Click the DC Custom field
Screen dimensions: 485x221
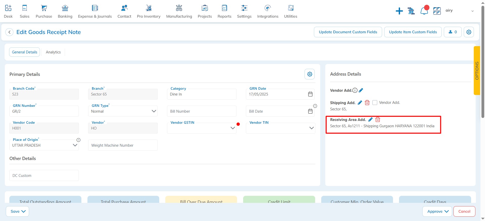pos(44,175)
